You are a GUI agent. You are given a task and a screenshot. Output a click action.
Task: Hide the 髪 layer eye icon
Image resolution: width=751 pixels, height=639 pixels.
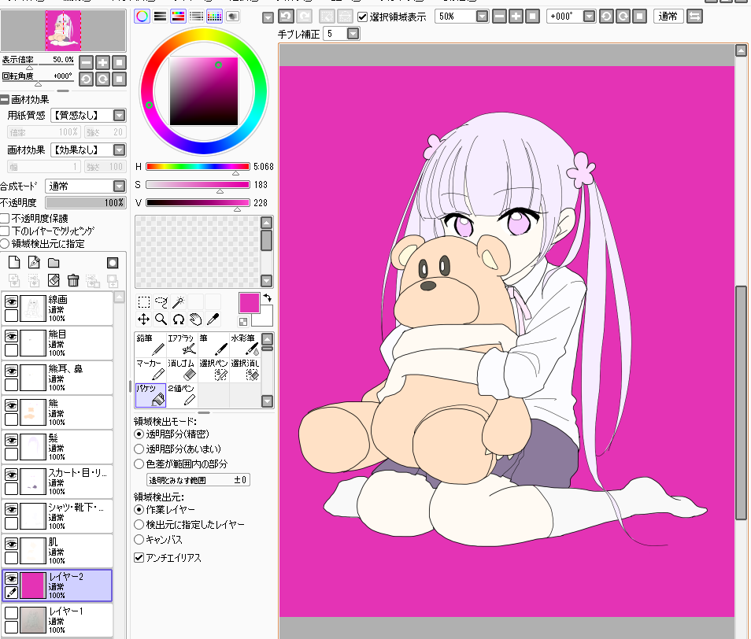tap(12, 439)
